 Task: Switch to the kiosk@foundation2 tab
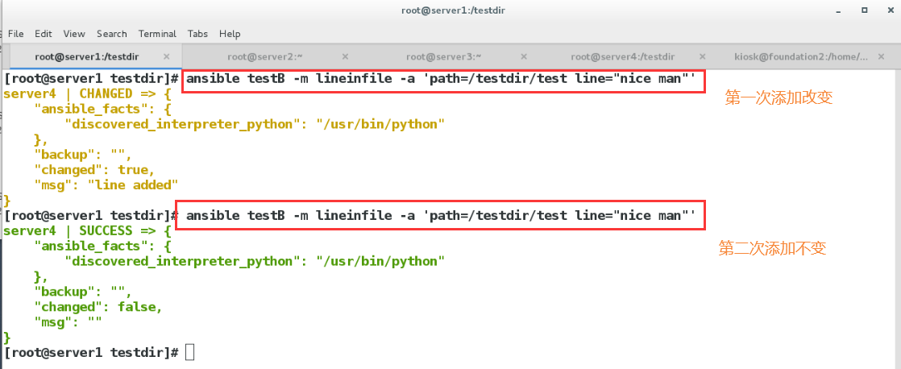point(801,57)
